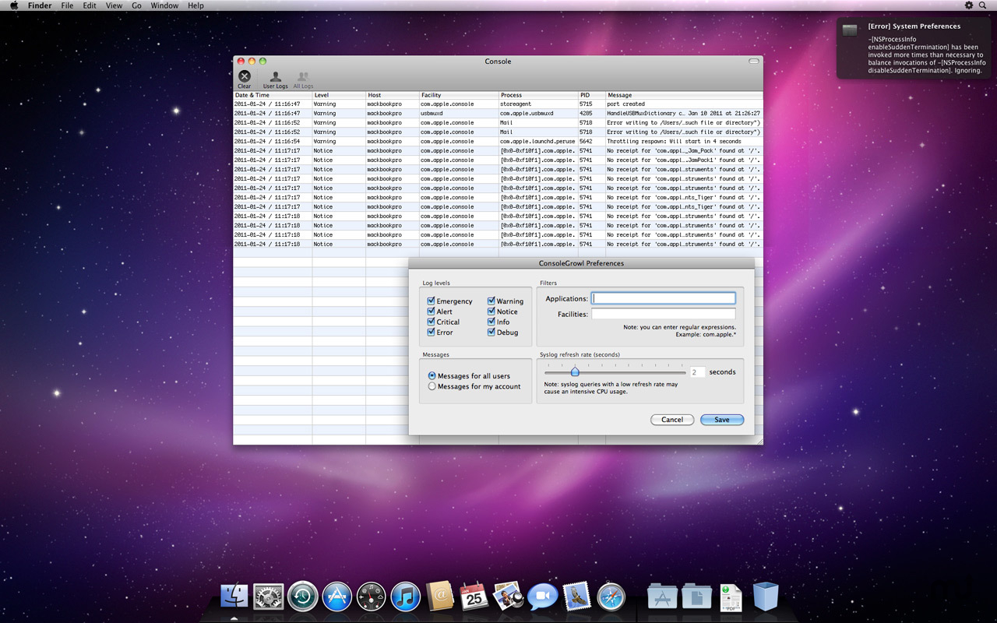Uncheck the Emergency log level
Screen dimensions: 997x623
(431, 301)
